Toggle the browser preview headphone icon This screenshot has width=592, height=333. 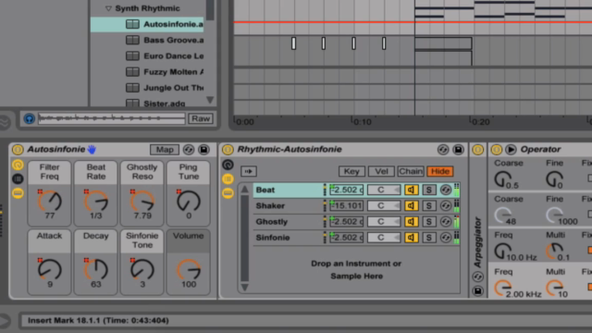tap(29, 118)
